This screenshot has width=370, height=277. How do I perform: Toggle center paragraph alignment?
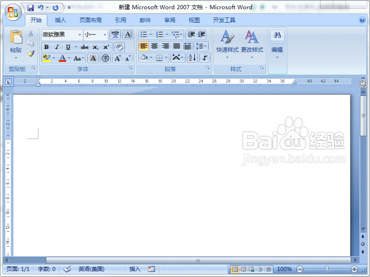click(154, 47)
